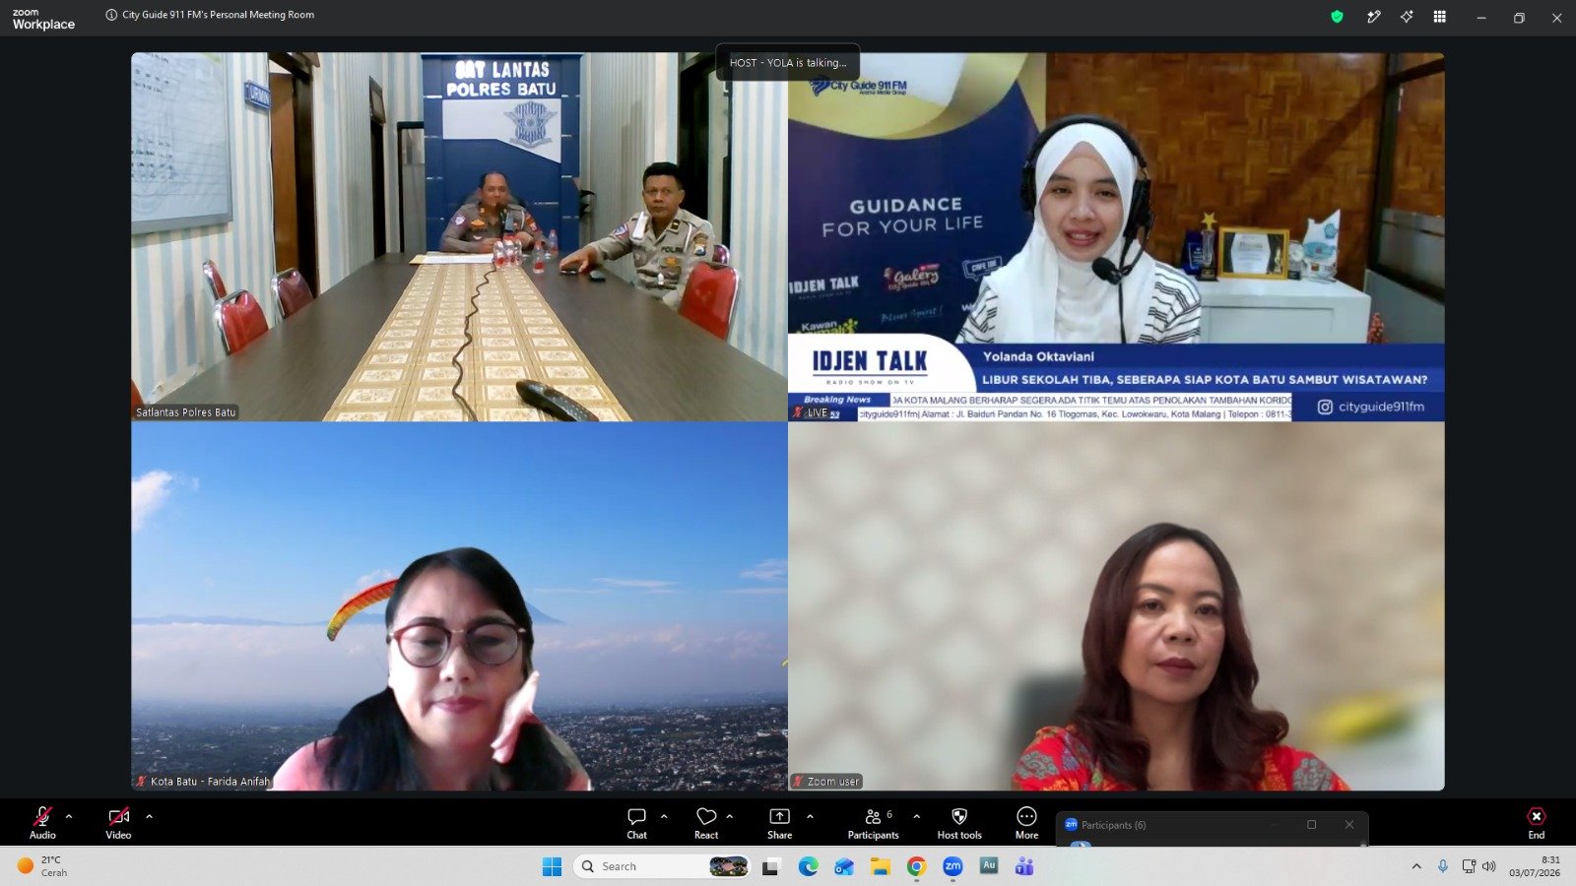Viewport: 1576px width, 886px height.
Task: Open Host tools shield menu
Action: pyautogui.click(x=959, y=822)
